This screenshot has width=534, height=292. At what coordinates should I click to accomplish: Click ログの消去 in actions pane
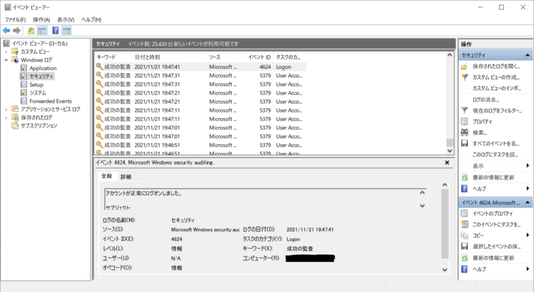[x=486, y=99]
